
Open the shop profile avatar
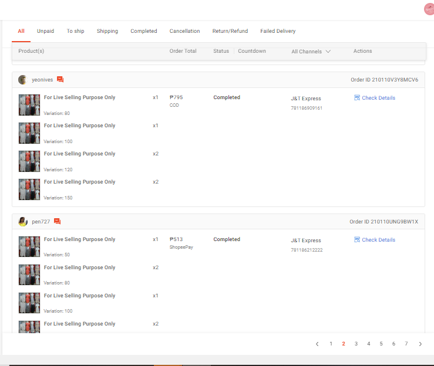tap(429, 9)
